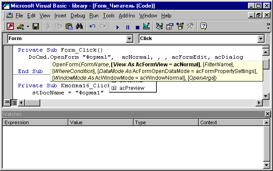Toggle Design Mode icon
This screenshot has height=171, width=273.
click(147, 26)
